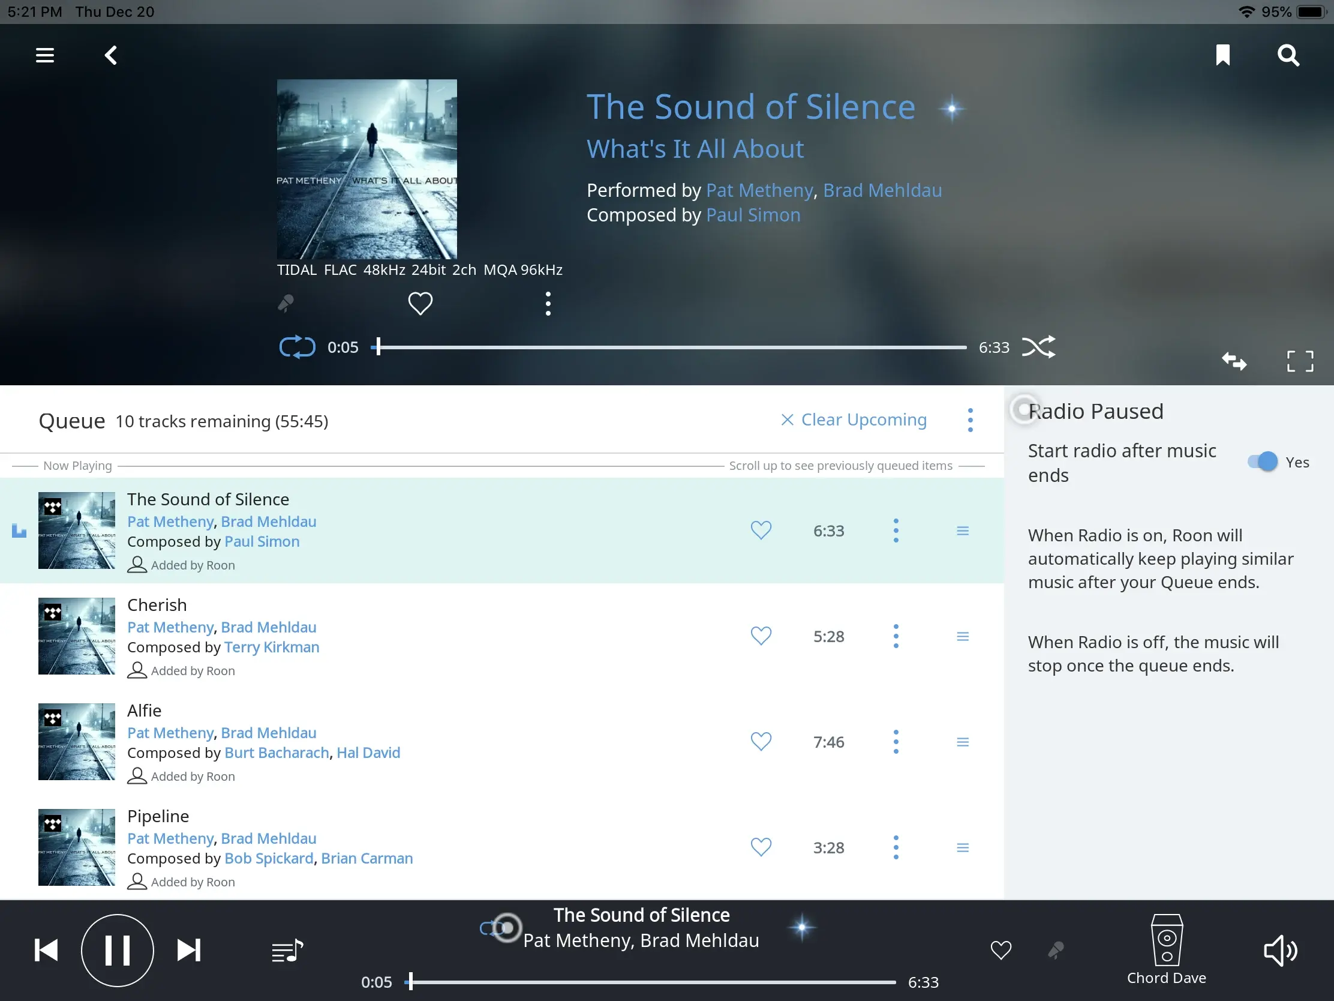
Task: Open more options for Pipeline
Action: 896,847
